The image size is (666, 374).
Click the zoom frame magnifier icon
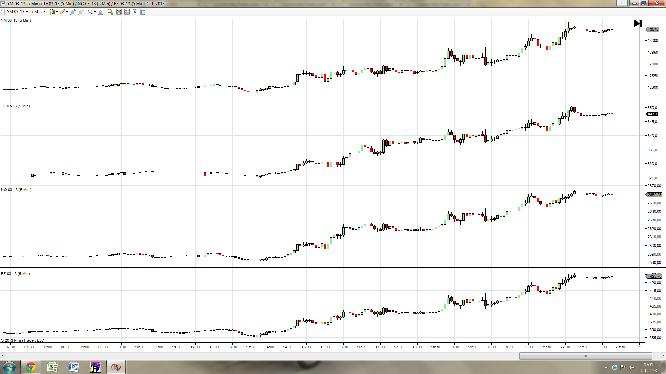(x=101, y=12)
